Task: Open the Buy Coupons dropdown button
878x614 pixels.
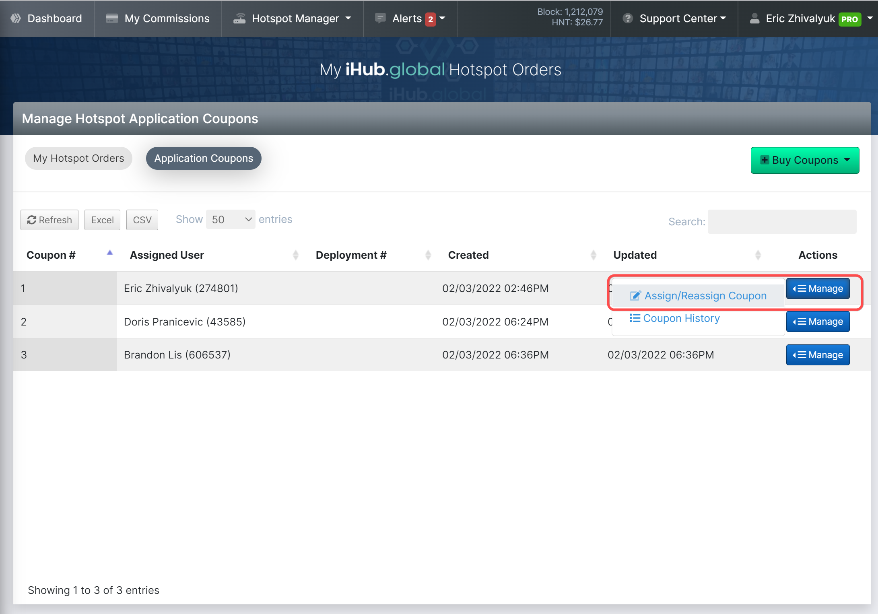Action: click(805, 160)
